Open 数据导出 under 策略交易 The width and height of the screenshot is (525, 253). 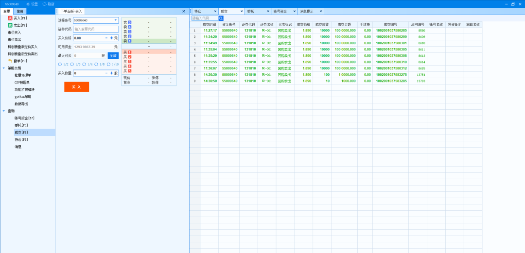(x=21, y=104)
